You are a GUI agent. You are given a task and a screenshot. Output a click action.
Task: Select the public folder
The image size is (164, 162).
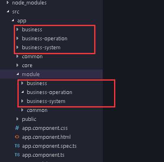pyautogui.click(x=29, y=119)
